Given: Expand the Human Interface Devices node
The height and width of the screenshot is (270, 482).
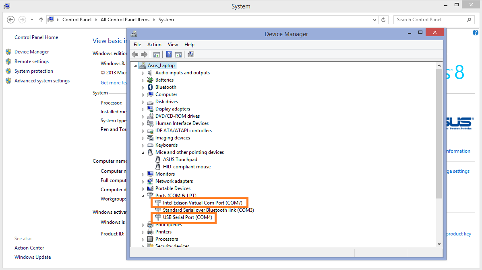Looking at the screenshot, I should pyautogui.click(x=143, y=124).
